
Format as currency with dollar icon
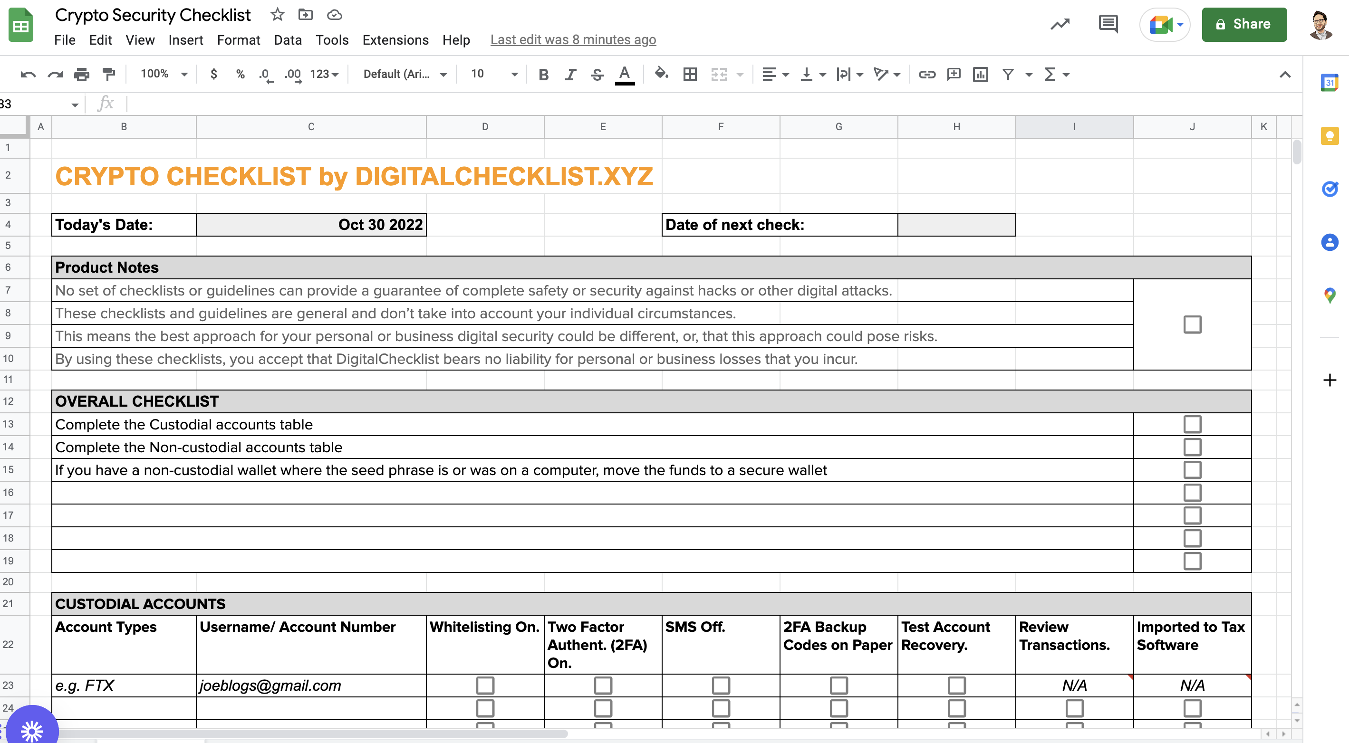click(x=213, y=74)
